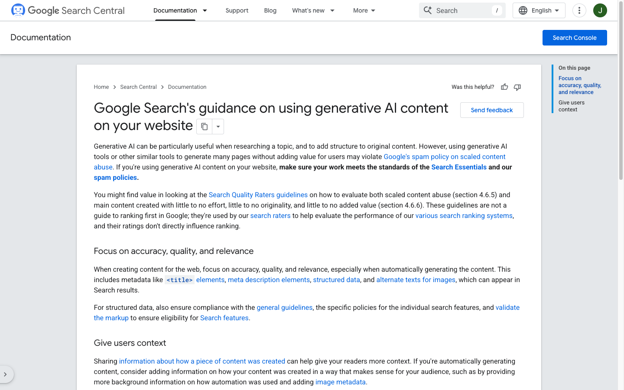Screen dimensions: 624x390
Task: Click the thumbs down not helpful icon
Action: point(517,87)
